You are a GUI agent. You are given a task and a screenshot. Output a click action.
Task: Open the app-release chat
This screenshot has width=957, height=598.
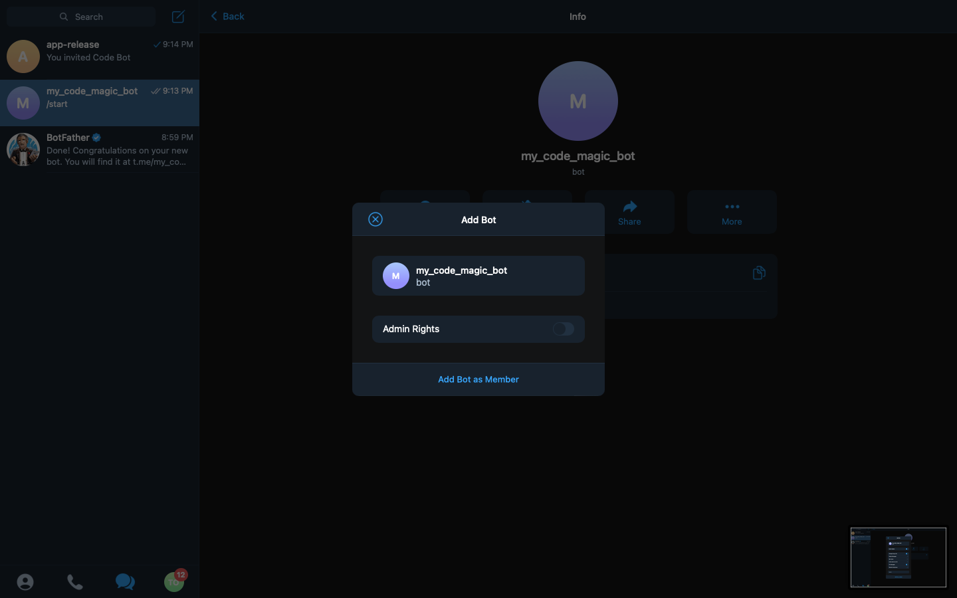click(100, 56)
